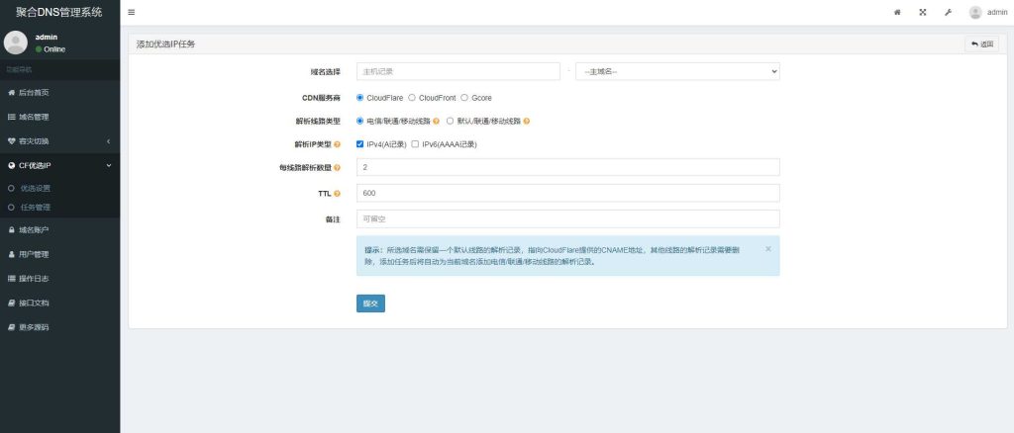Open 域名管理 in the sidebar
Screen dimensions: 1014x433
[x=60, y=117]
